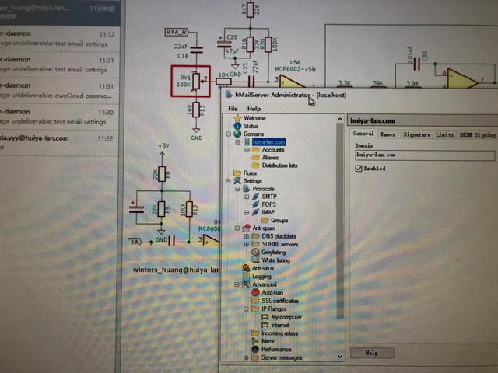Click the SMTP feather icon

point(256,197)
